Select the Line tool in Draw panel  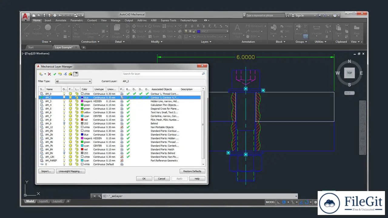27,29
